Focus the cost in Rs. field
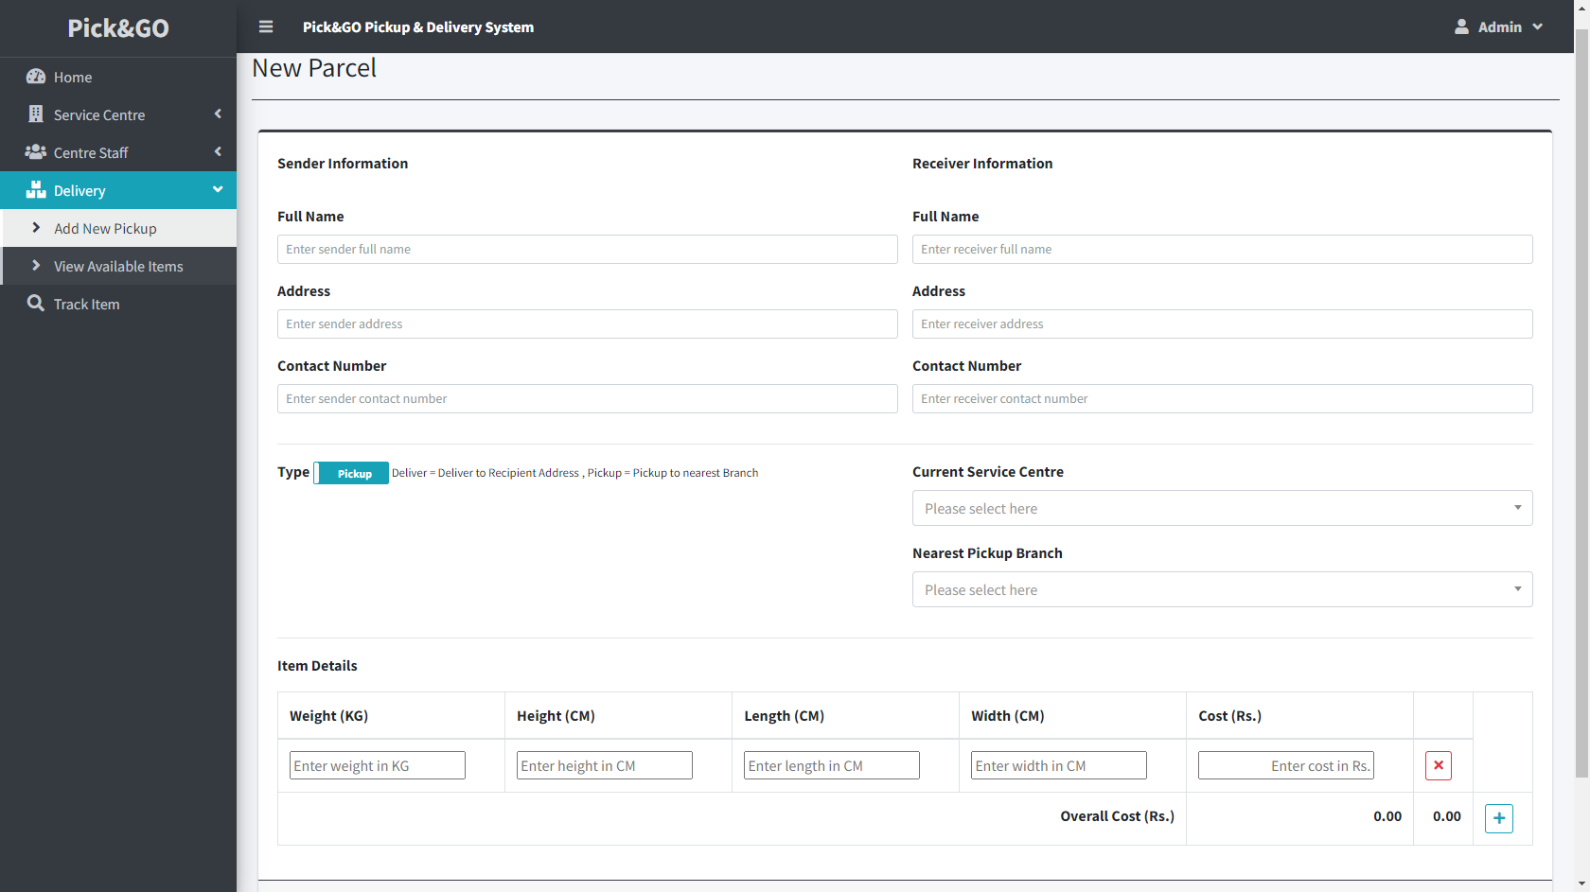This screenshot has width=1590, height=892. point(1286,765)
